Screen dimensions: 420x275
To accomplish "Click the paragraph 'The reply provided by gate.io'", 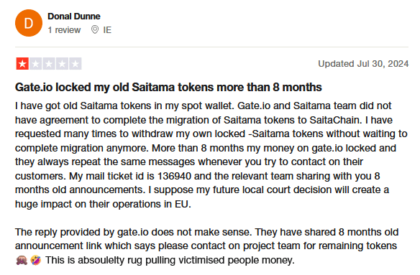I will [207, 246].
